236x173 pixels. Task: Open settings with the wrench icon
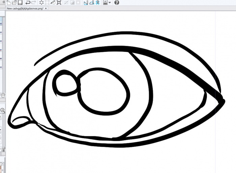click(4, 148)
